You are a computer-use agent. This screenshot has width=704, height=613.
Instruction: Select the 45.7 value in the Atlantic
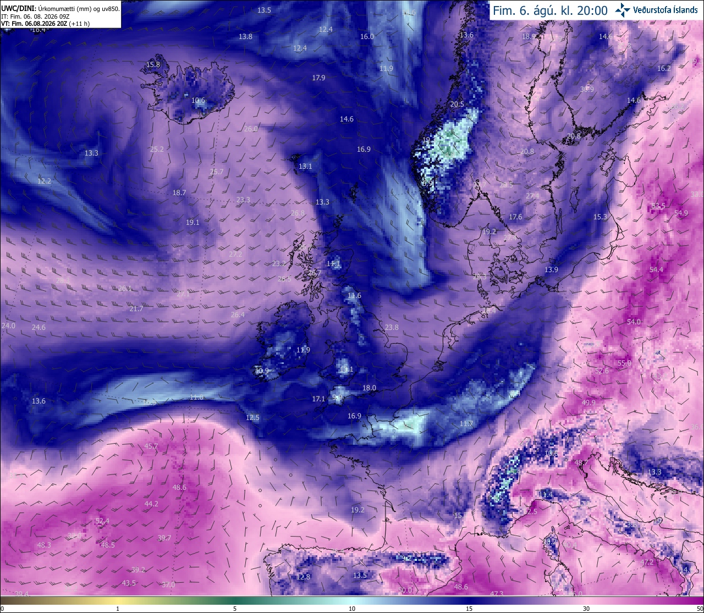[151, 446]
